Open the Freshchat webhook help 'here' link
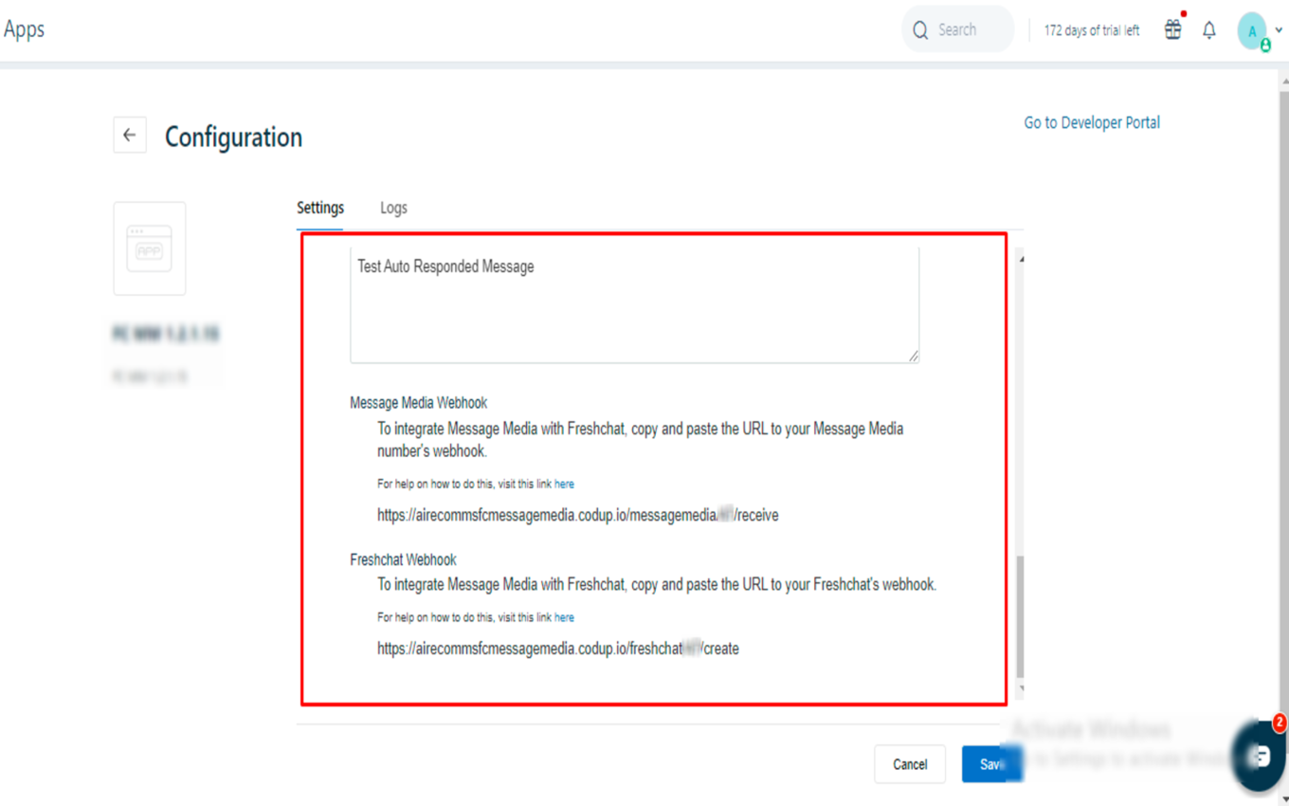Screen dimensions: 1289x806 coord(565,617)
